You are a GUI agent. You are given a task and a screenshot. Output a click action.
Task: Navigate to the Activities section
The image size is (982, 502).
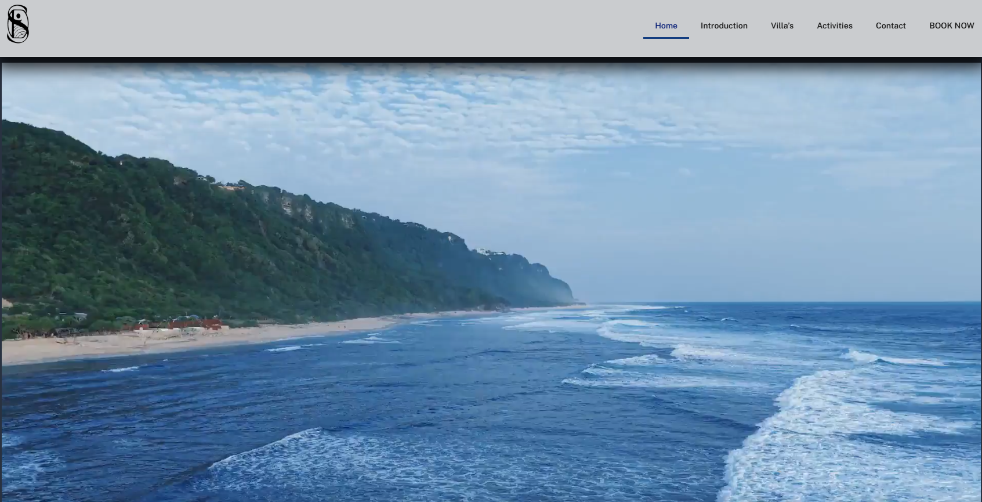click(835, 26)
